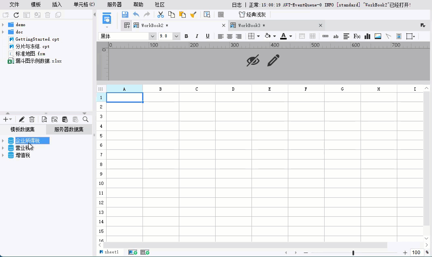This screenshot has height=257, width=432.
Task: Click the zoom slider handle
Action: pyautogui.click(x=353, y=253)
